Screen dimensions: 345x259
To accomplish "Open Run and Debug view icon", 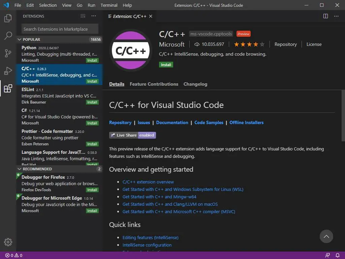I will pos(8,71).
